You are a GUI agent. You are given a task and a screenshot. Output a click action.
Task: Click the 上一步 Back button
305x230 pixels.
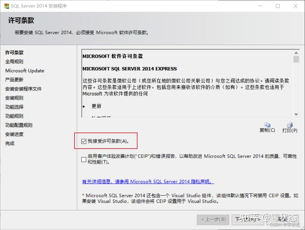point(213,220)
